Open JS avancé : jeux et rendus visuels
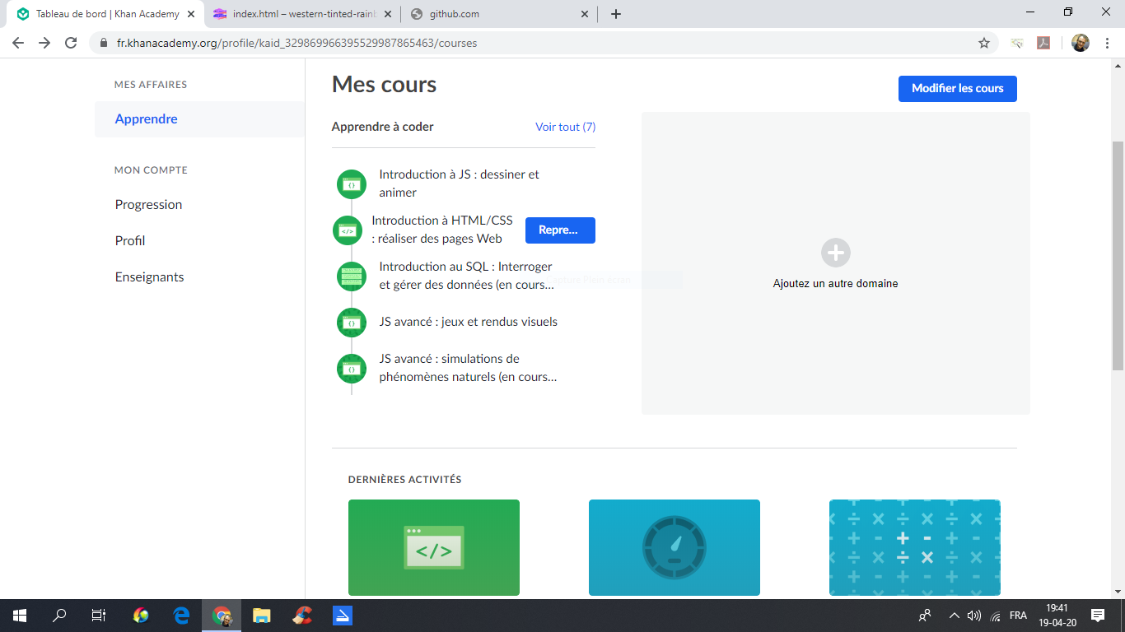This screenshot has height=632, width=1125. (x=469, y=322)
